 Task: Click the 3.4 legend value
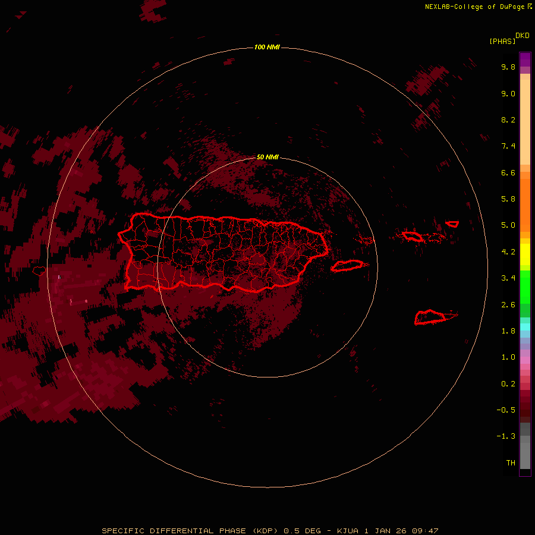(x=508, y=278)
